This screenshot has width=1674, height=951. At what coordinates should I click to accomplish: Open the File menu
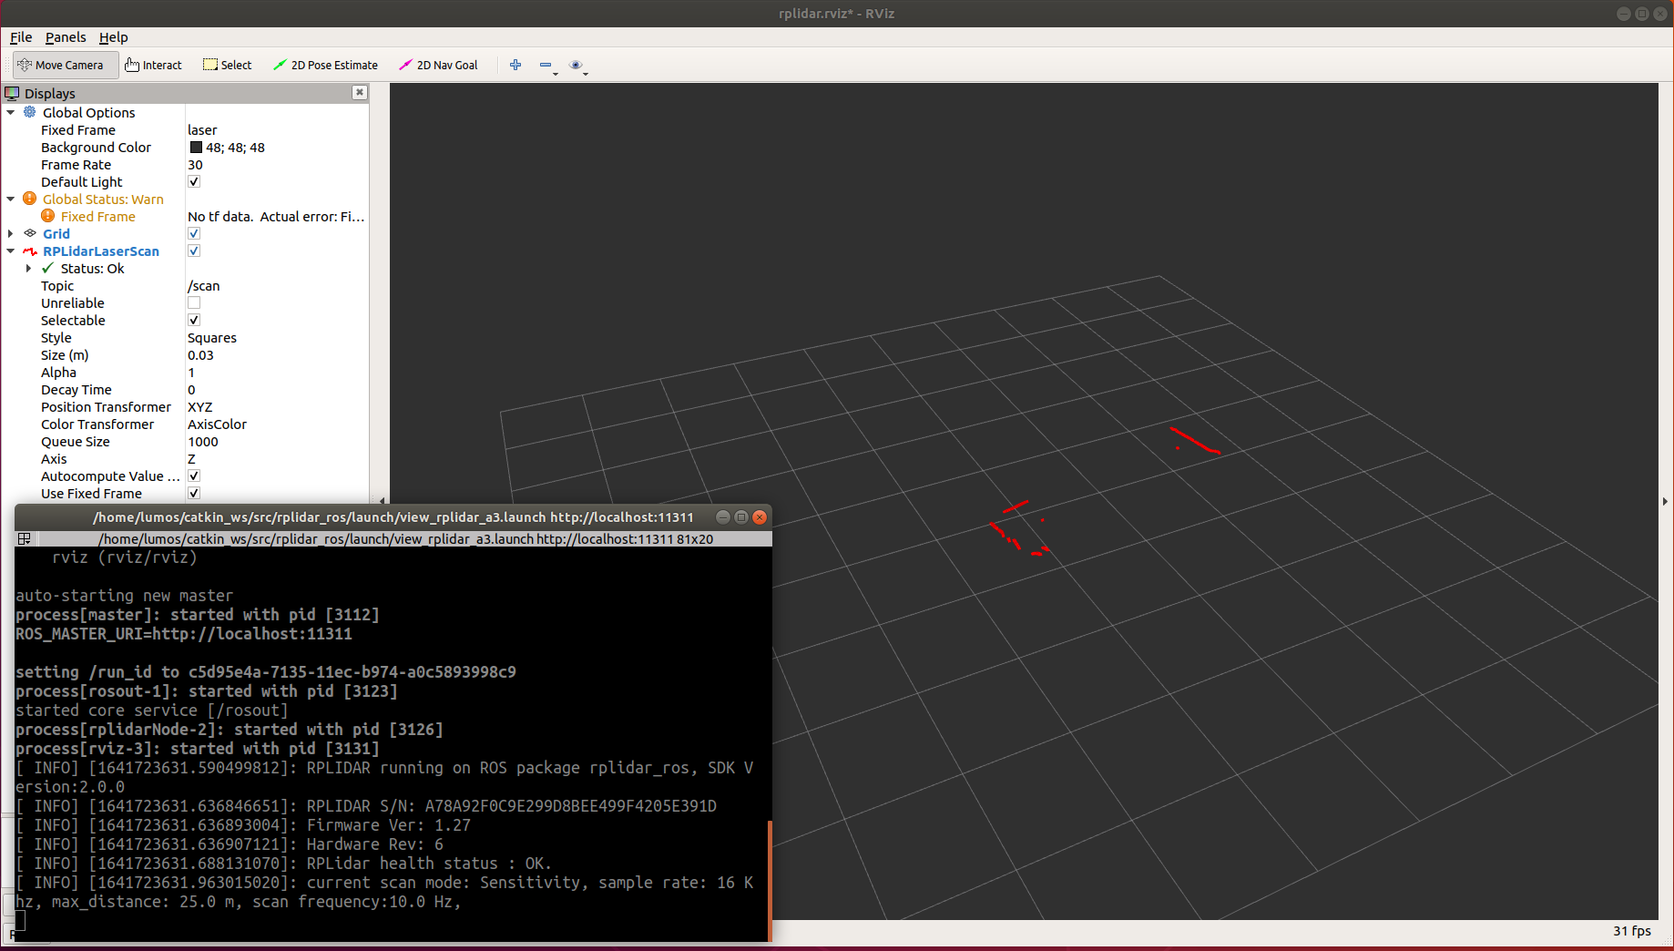pyautogui.click(x=21, y=37)
